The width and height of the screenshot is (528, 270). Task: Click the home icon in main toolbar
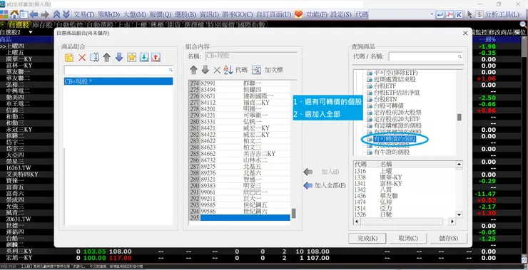pos(14,14)
